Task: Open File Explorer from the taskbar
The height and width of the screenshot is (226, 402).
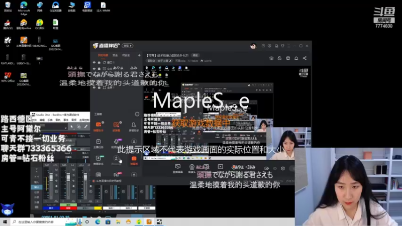Action: [118, 222]
